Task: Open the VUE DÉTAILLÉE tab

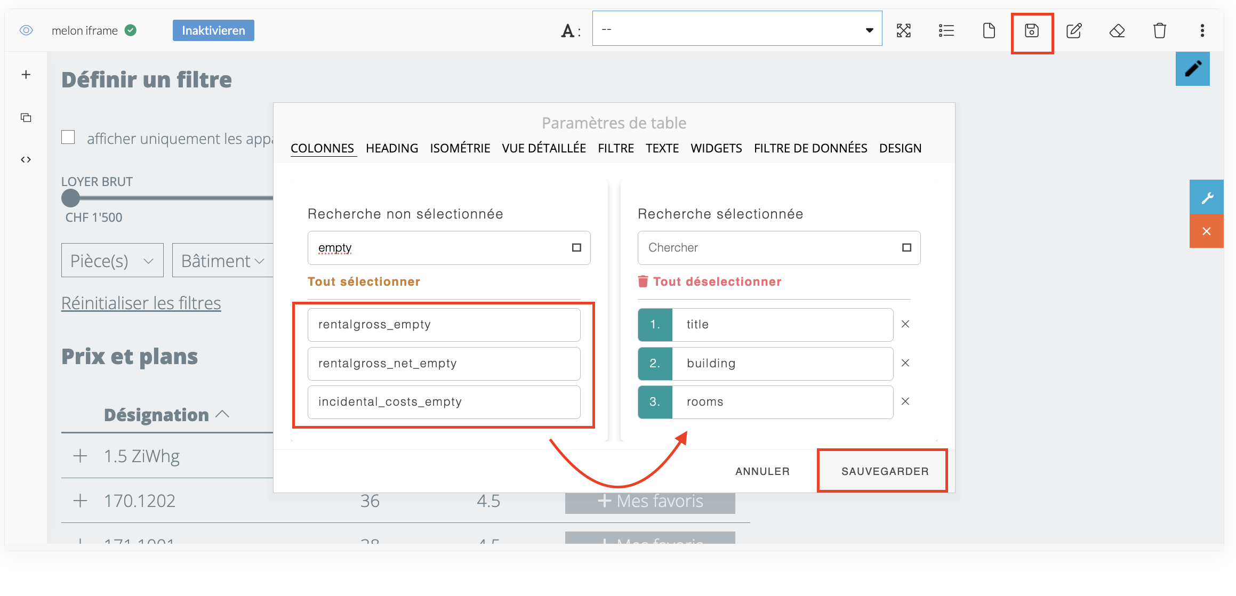Action: pos(543,148)
